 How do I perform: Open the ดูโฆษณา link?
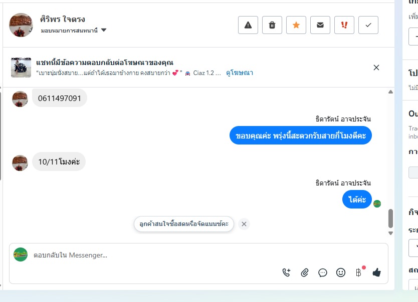pos(240,73)
